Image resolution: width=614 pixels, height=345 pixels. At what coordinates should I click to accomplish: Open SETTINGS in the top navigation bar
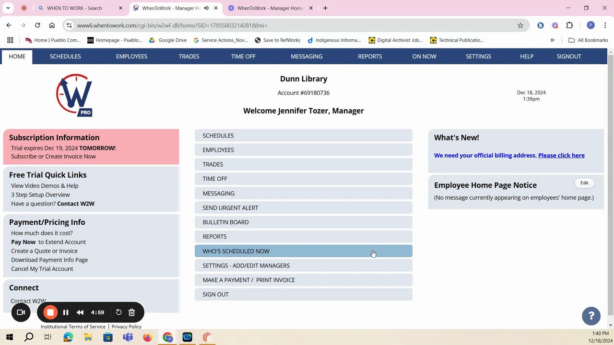pos(478,57)
